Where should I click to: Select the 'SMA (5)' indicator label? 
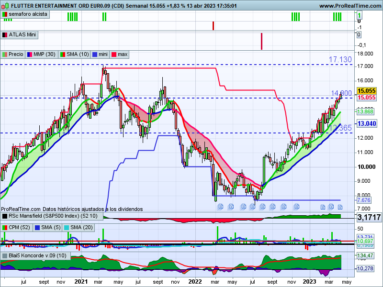point(47,228)
